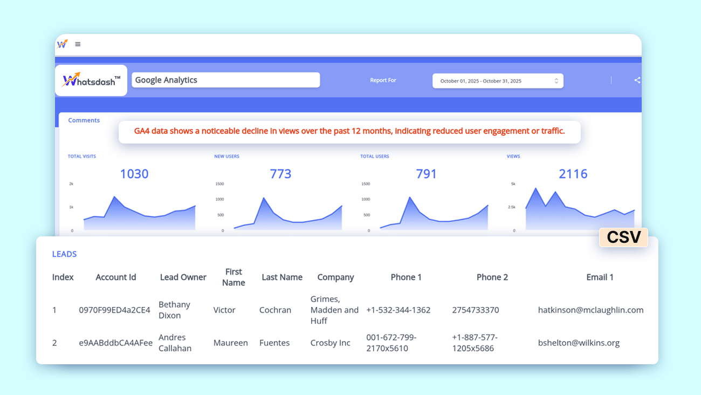
Task: Open the LEADS section header
Action: [64, 254]
